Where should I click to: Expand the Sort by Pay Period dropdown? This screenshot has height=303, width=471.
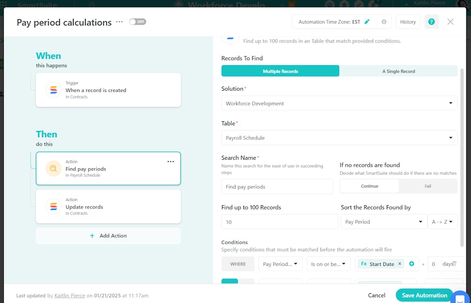383,221
